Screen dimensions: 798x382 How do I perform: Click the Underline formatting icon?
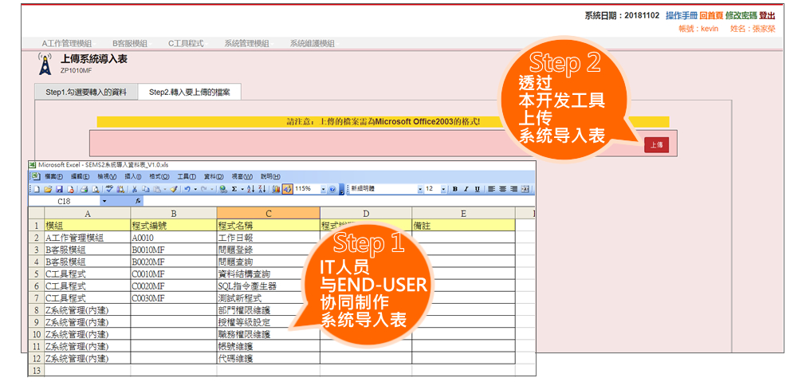(x=477, y=189)
